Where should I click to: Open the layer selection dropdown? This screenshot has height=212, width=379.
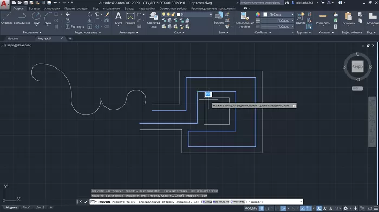(x=211, y=15)
